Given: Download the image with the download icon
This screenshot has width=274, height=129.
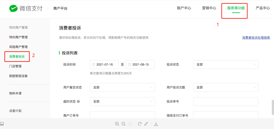Looking at the screenshot, I should point(156,124).
